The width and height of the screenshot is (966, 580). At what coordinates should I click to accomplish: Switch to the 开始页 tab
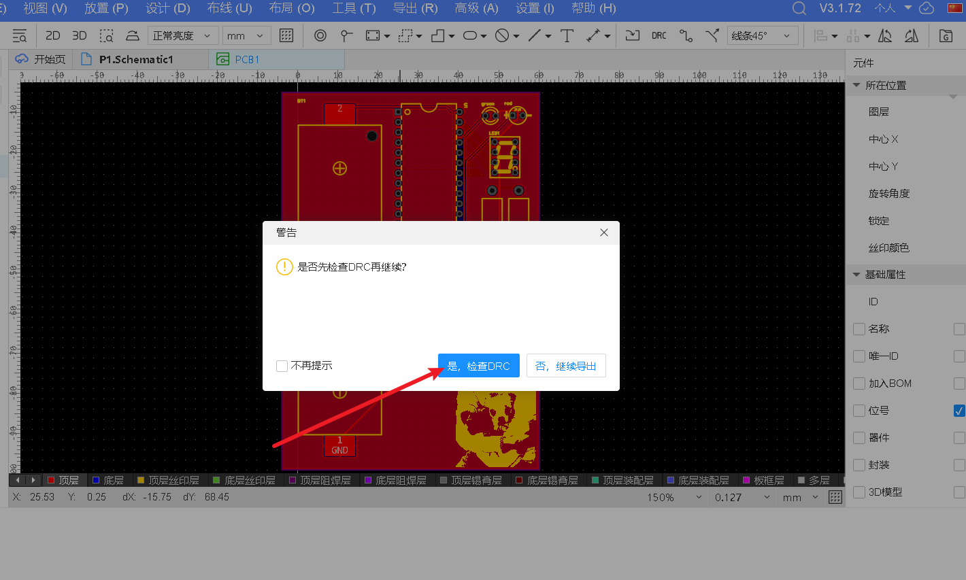41,59
